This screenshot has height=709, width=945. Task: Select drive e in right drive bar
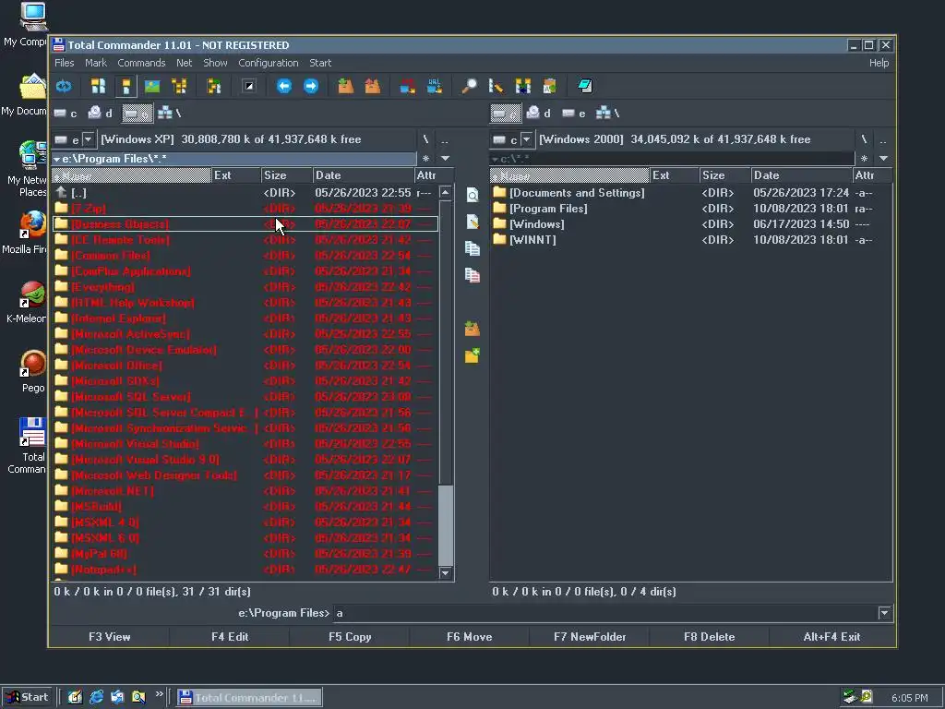point(574,114)
